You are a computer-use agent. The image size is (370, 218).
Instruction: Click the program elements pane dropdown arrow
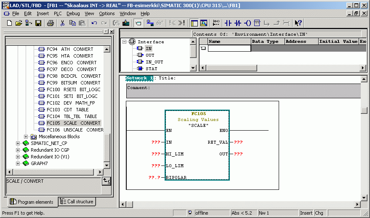(x=106, y=32)
